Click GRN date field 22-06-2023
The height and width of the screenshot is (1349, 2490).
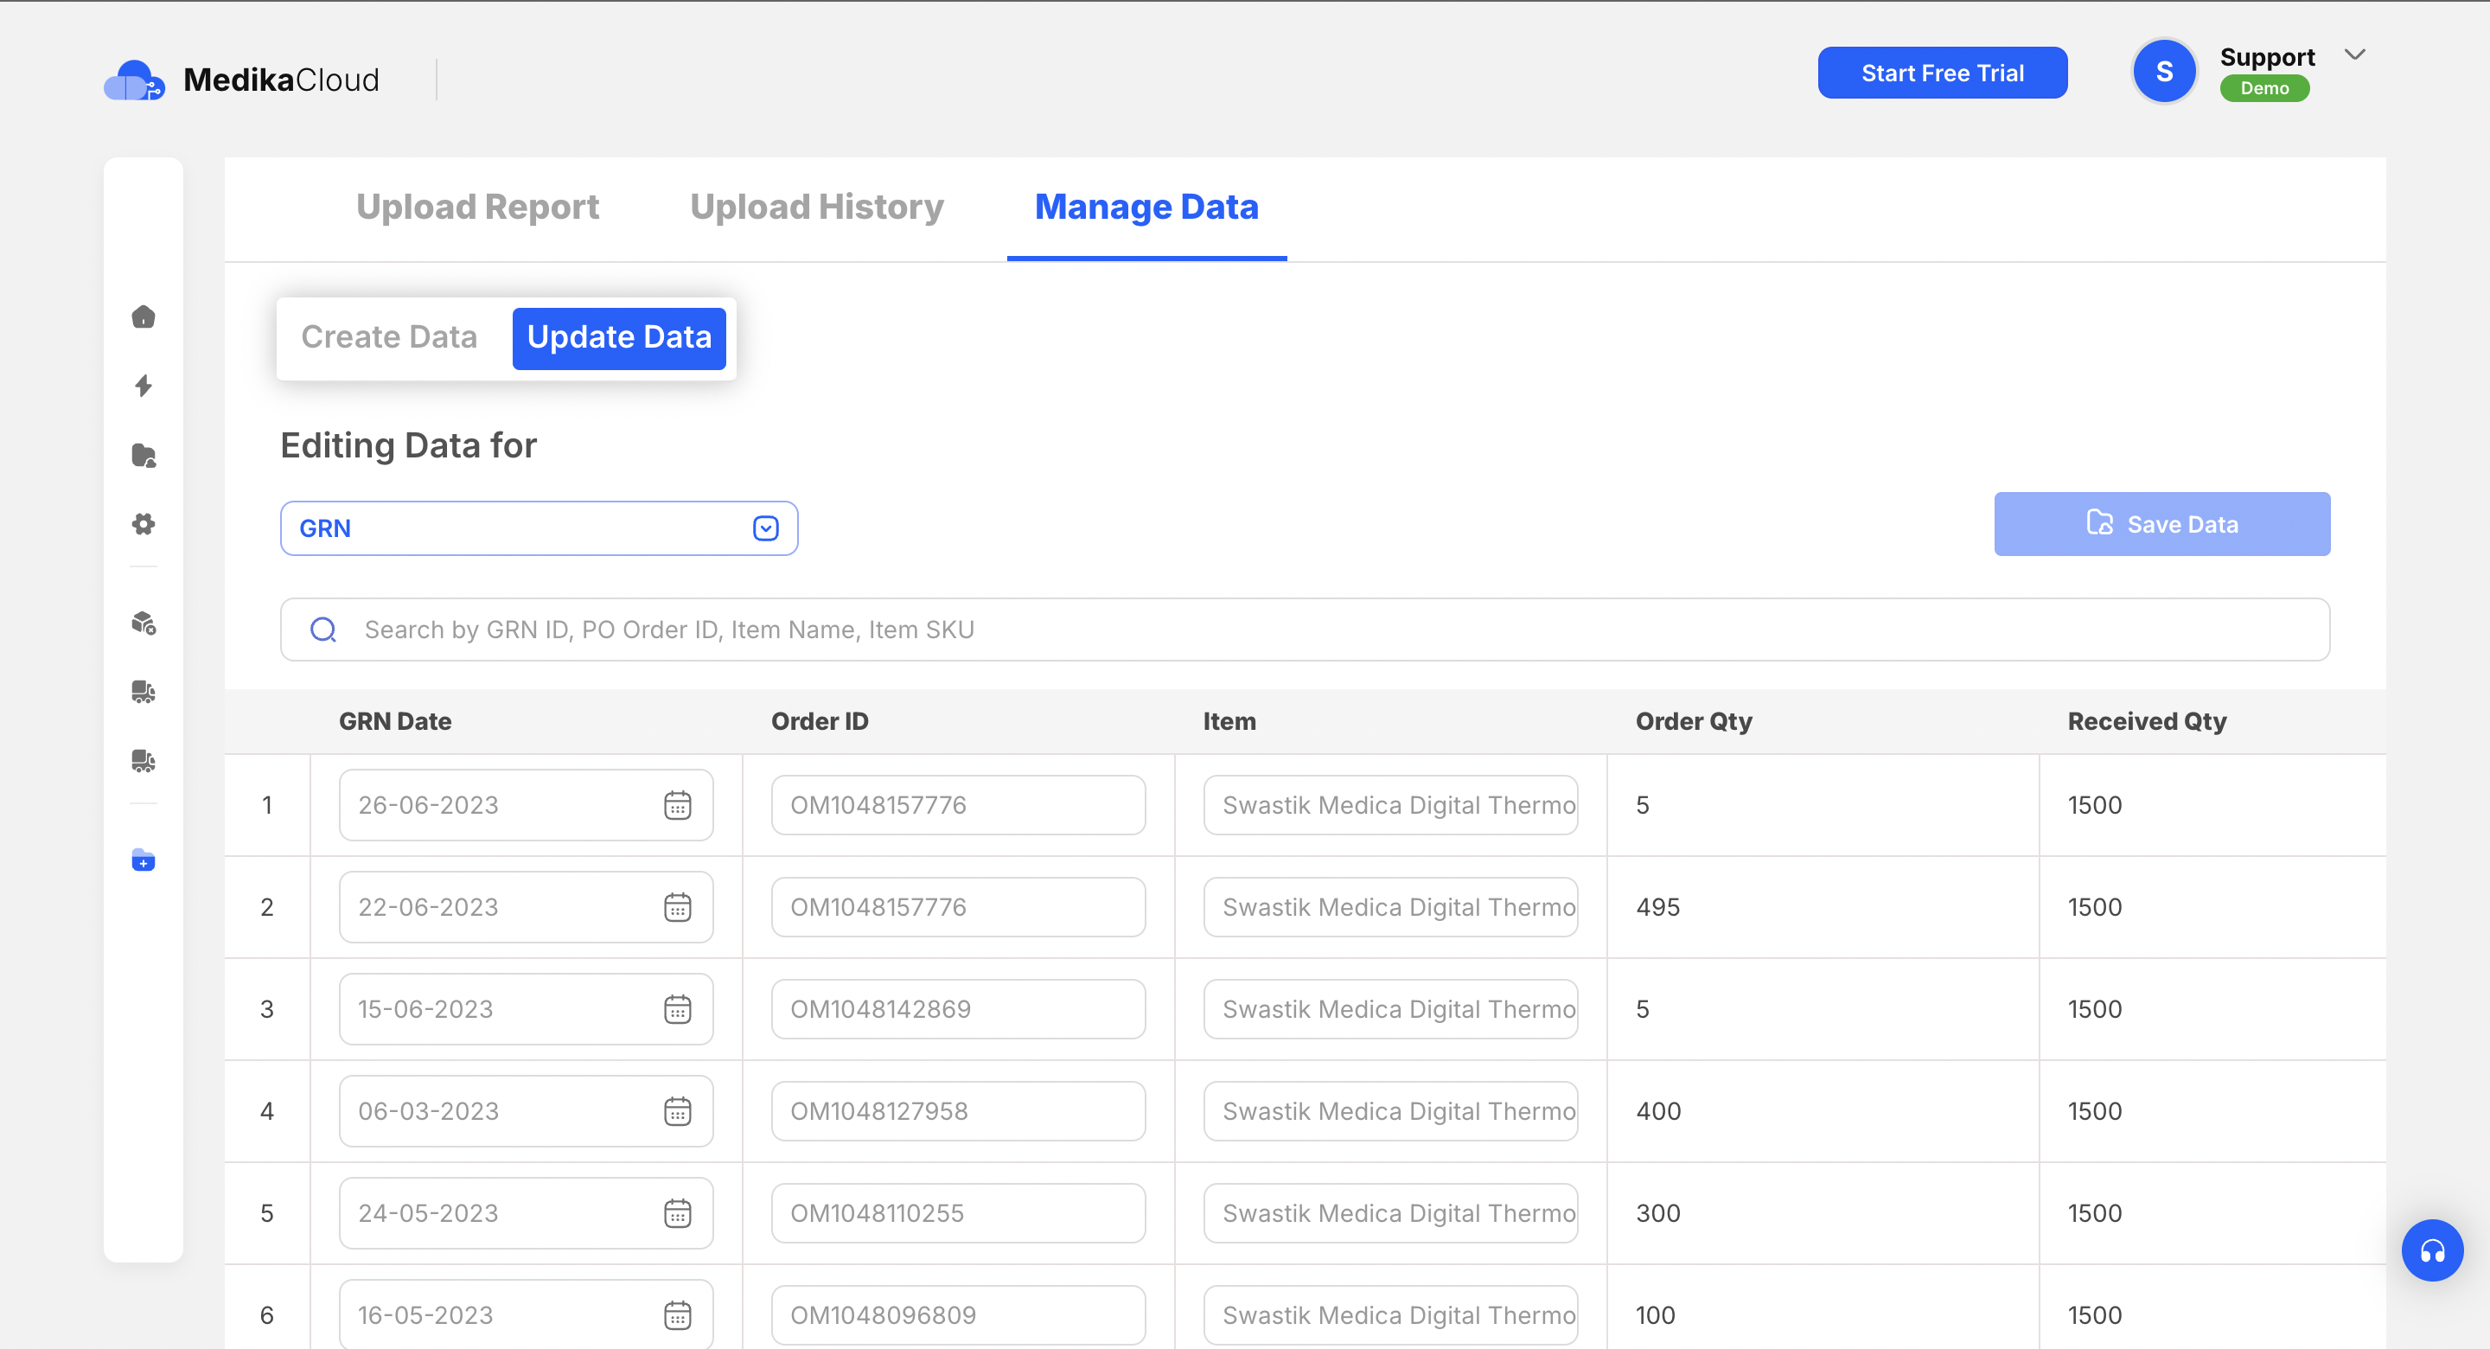[526, 907]
